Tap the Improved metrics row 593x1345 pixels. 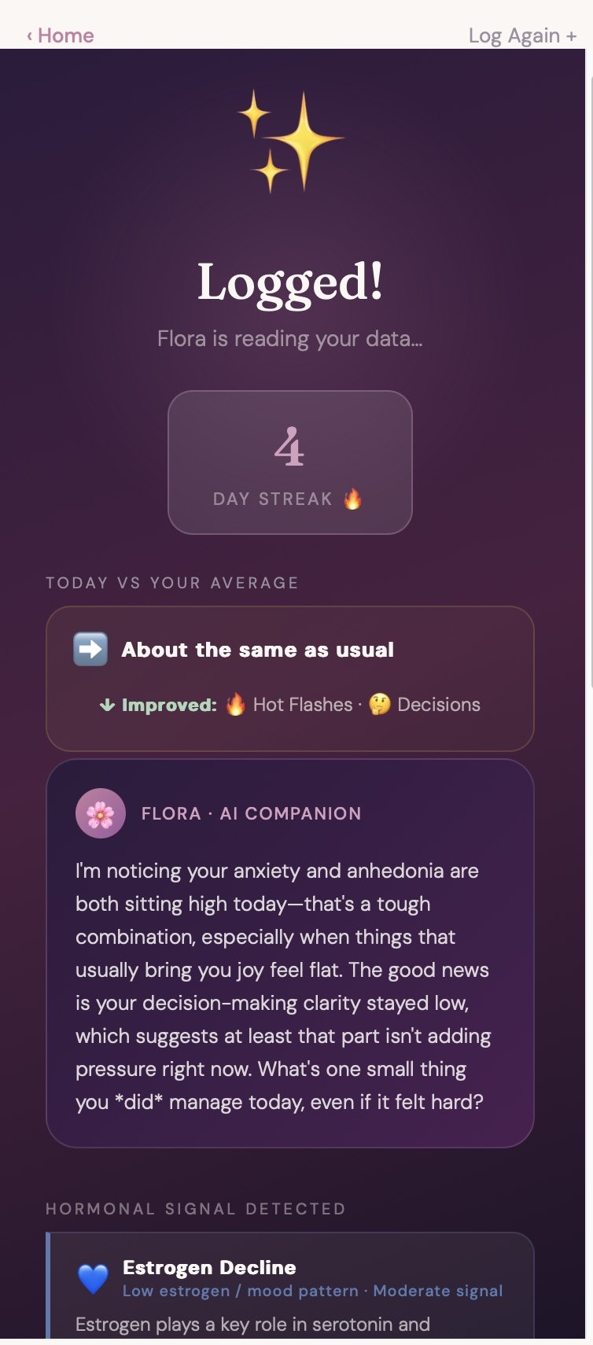tap(291, 705)
